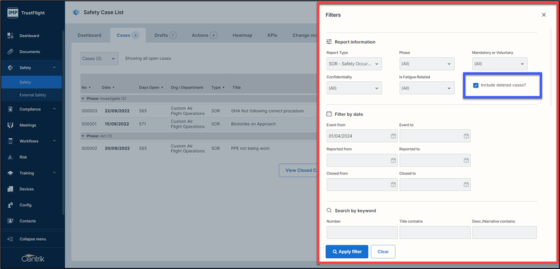The height and width of the screenshot is (269, 560).
Task: Click the Meetings sidebar icon
Action: tap(10, 125)
